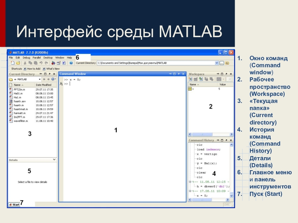This screenshot has width=298, height=223.
Task: Open the GUIDE toolbar icon
Action: tap(58, 63)
